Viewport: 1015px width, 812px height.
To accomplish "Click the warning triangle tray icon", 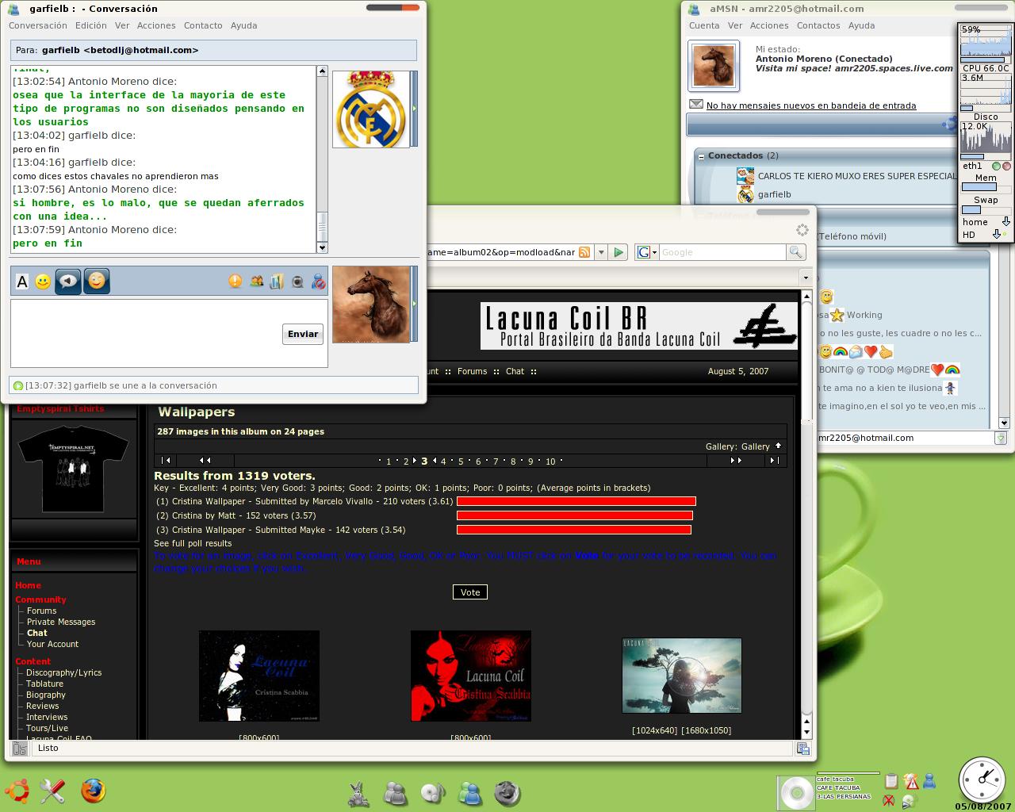I will click(910, 782).
